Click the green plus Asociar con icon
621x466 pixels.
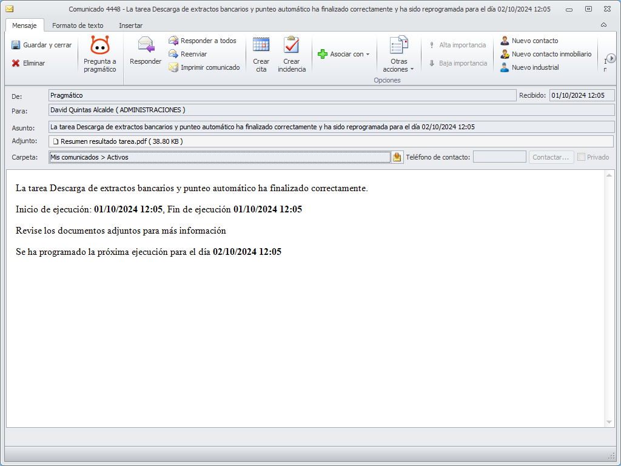click(323, 54)
